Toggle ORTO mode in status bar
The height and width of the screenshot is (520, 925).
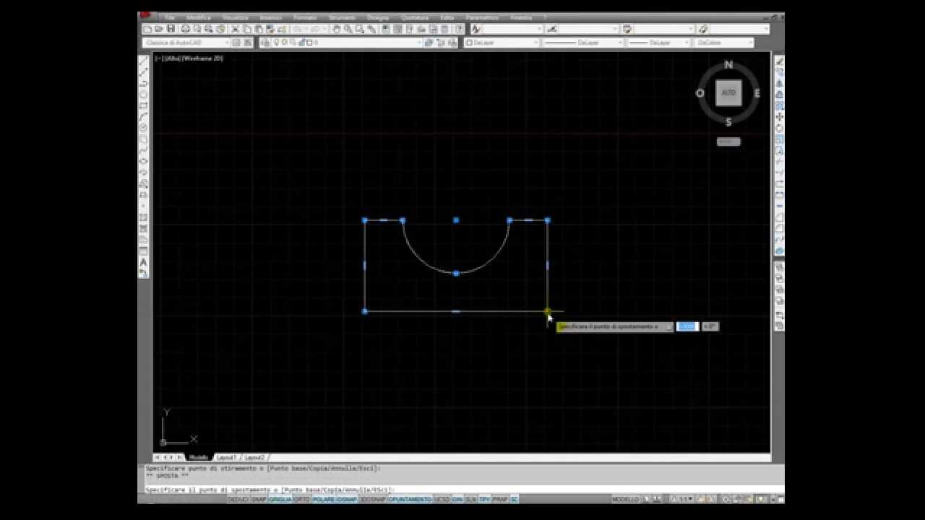click(302, 499)
